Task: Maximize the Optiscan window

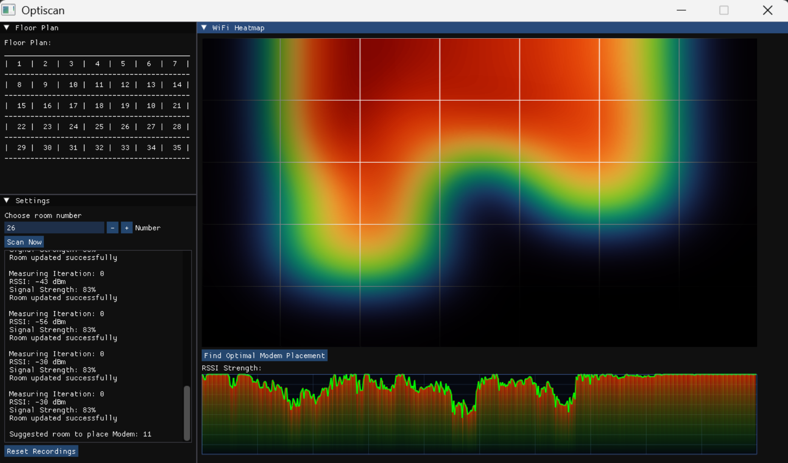Action: tap(724, 10)
